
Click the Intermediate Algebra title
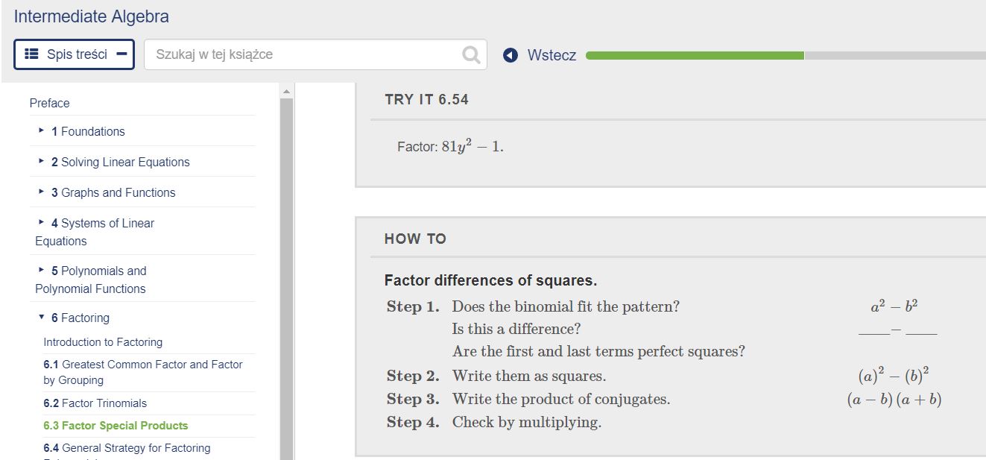(x=89, y=16)
